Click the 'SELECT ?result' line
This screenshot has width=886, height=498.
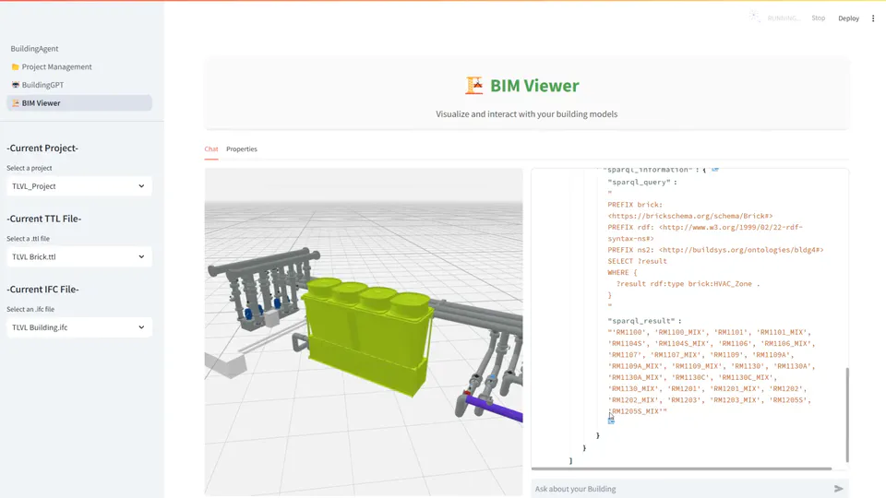[x=637, y=261]
